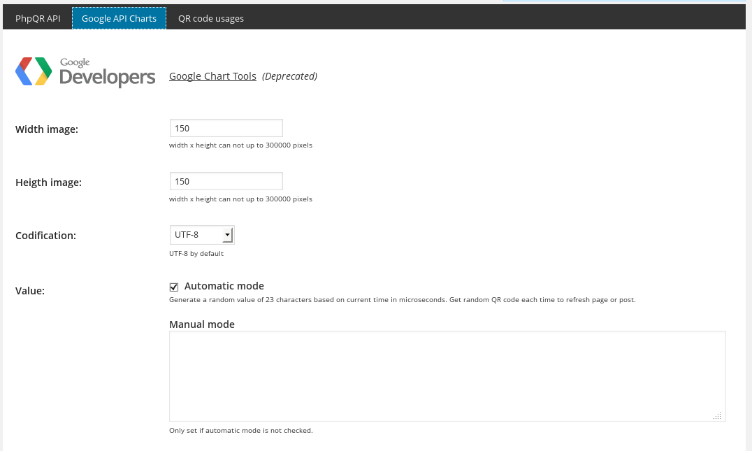752x451 pixels.
Task: Click the Heigth image label
Action: pos(48,182)
